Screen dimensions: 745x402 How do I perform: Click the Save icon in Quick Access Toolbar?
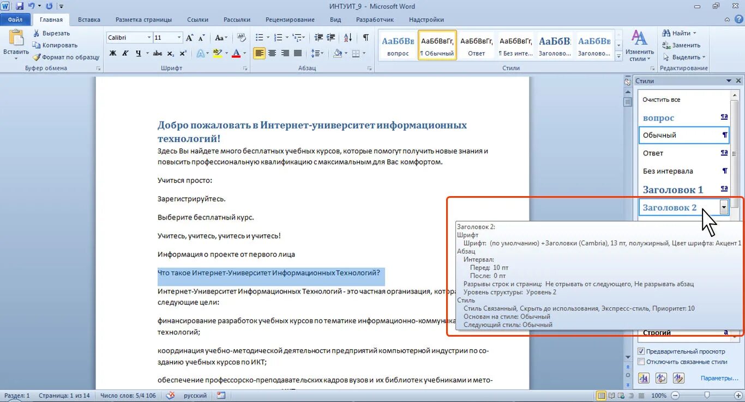tap(20, 7)
